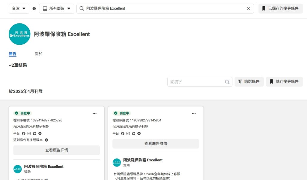Click the search field containing 阿波羅保險箱 Excellent
The width and height of the screenshot is (307, 180).
165,8
